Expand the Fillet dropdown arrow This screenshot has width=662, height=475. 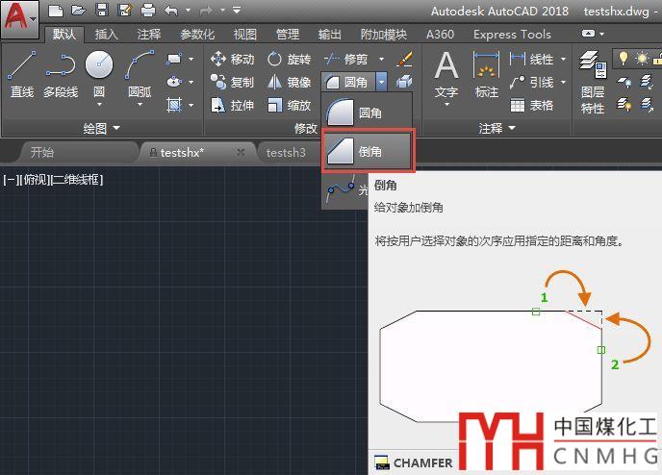click(381, 83)
